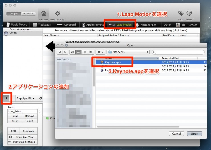211x150 pixels.
Task: Select the Pages app row icon
Action: pos(102,70)
